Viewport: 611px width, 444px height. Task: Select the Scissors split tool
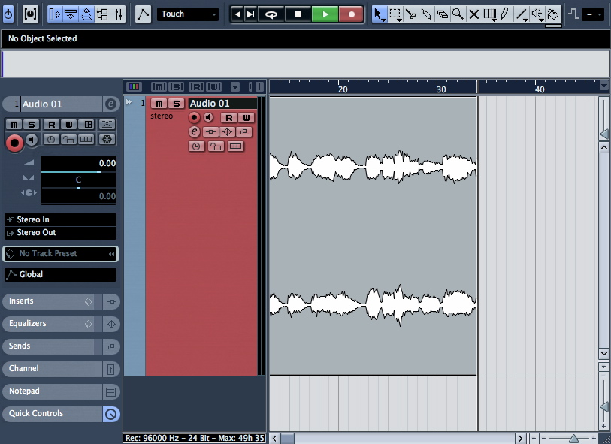point(411,14)
